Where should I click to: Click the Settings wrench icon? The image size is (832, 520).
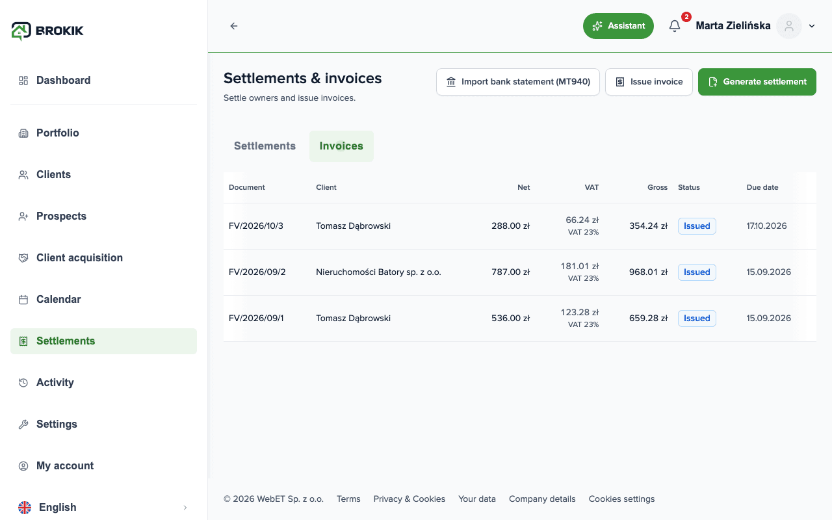tap(23, 424)
